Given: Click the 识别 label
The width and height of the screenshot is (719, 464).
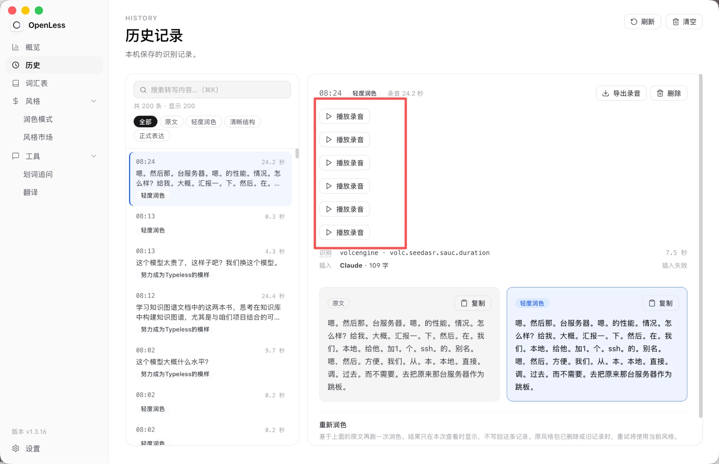Looking at the screenshot, I should pos(325,253).
